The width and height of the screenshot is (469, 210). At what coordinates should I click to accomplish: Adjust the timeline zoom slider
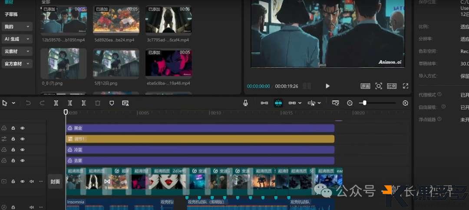tap(364, 103)
